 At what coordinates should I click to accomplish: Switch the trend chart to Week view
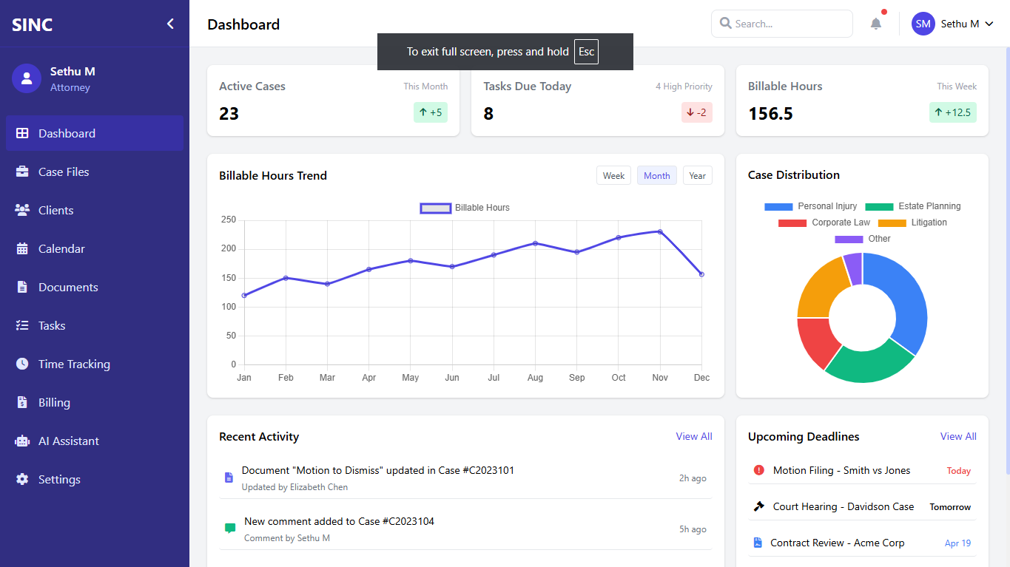tap(613, 175)
